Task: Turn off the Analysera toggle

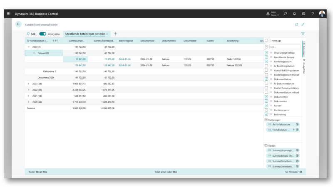Action: (42, 34)
